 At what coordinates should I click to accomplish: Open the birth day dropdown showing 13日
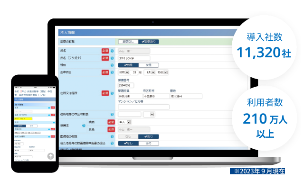click(162, 72)
